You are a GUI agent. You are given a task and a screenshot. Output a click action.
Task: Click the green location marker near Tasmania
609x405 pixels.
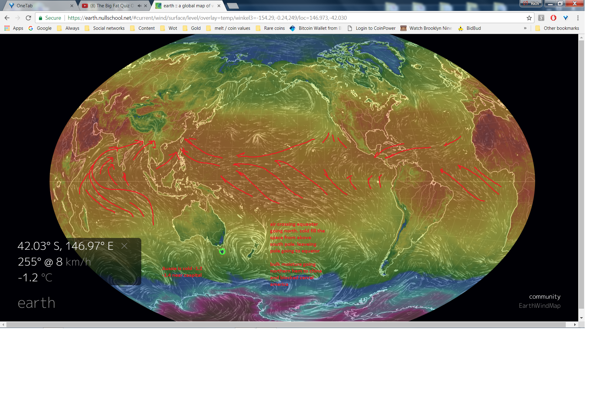[222, 251]
